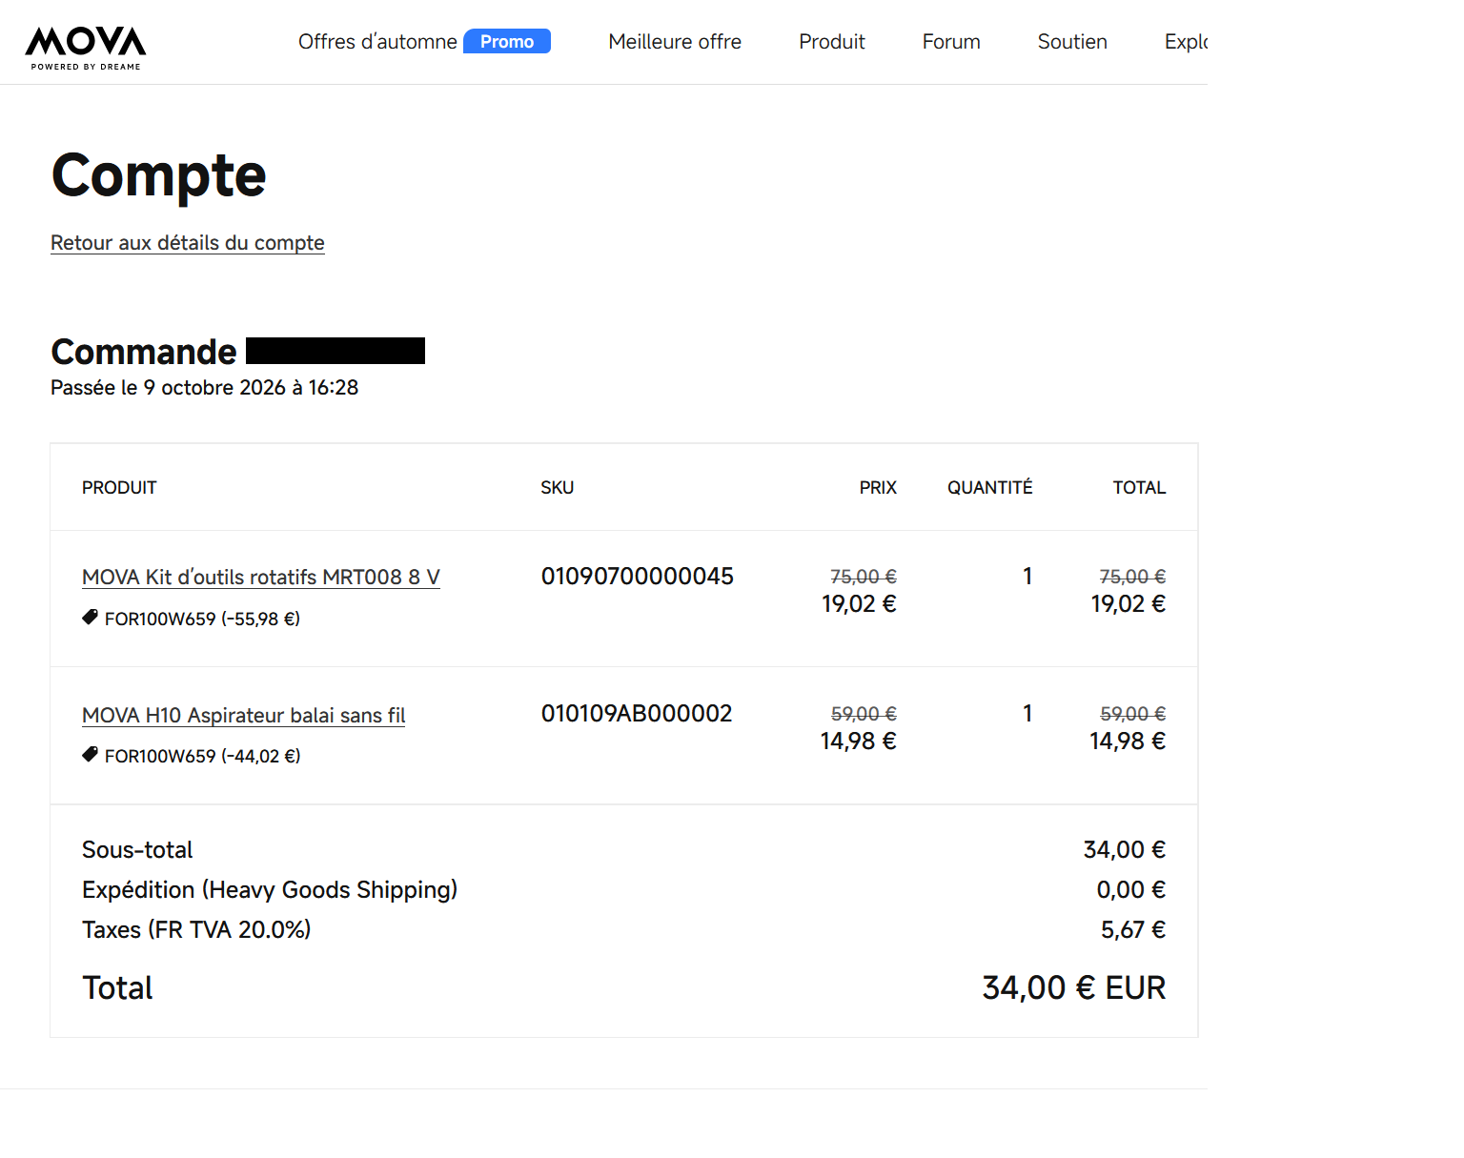Go to the Forum page
1464x1158 pixels.
951,42
